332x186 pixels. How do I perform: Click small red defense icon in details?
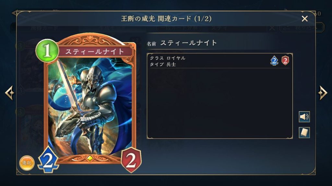tap(285, 61)
